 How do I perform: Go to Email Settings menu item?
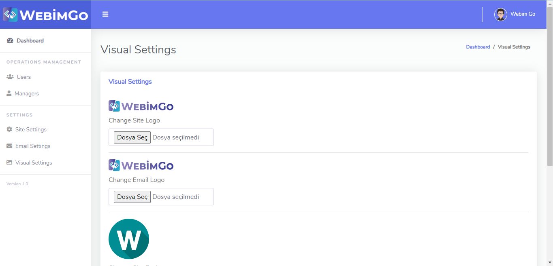point(33,146)
